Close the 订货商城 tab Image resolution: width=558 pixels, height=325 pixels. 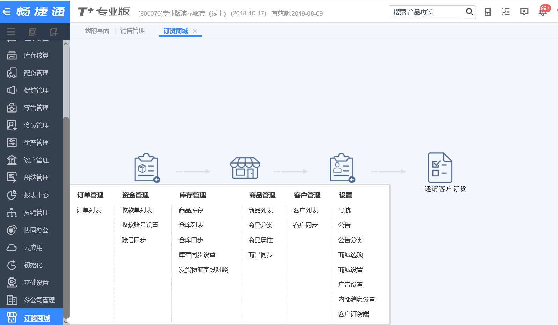tap(195, 31)
